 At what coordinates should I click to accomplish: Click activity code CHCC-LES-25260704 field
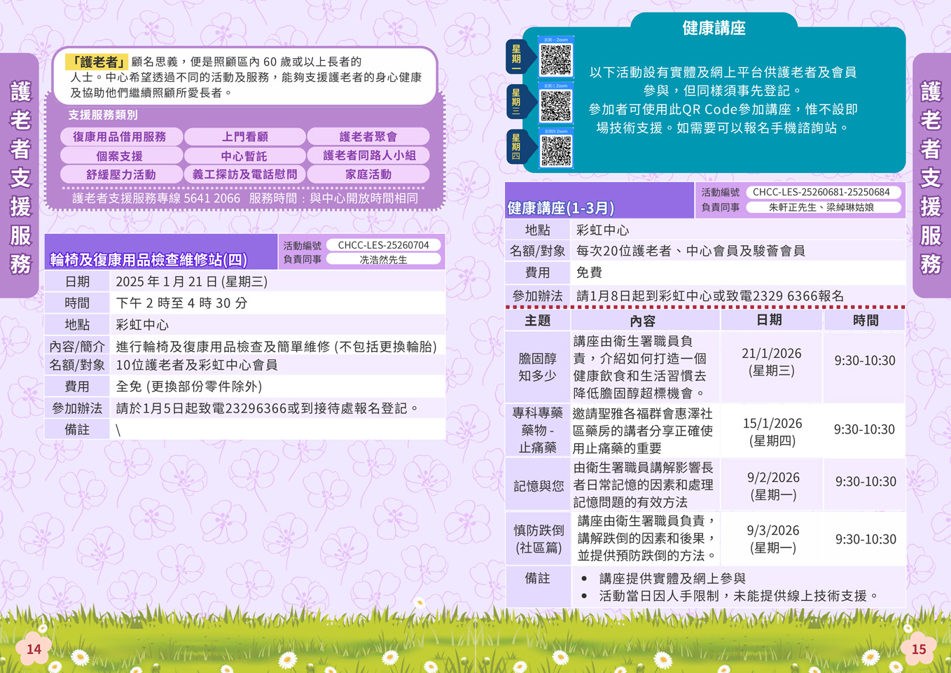point(383,245)
